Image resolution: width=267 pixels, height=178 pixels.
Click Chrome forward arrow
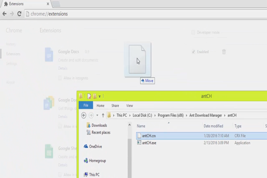(x=12, y=14)
